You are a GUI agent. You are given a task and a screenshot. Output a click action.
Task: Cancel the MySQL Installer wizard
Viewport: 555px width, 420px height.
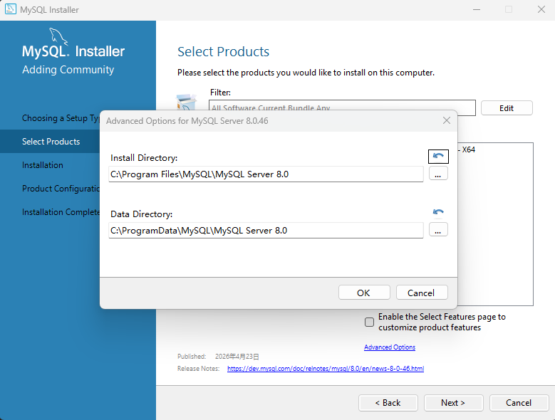click(519, 403)
